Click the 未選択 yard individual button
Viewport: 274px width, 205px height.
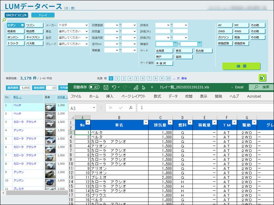pyautogui.click(x=164, y=63)
